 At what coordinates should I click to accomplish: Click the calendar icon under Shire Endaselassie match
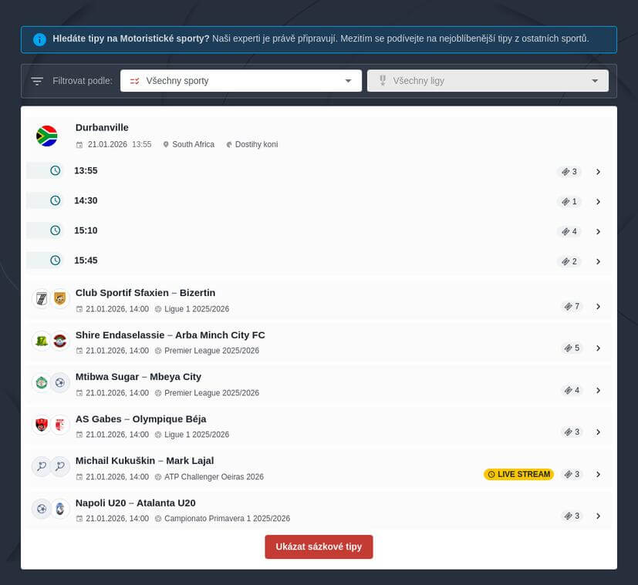pyautogui.click(x=79, y=351)
